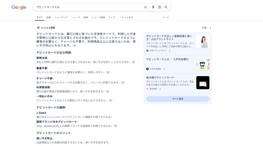The image size is (263, 146).
Task: Open source link icon for チャージ不要 item
Action: (x=123, y=82)
